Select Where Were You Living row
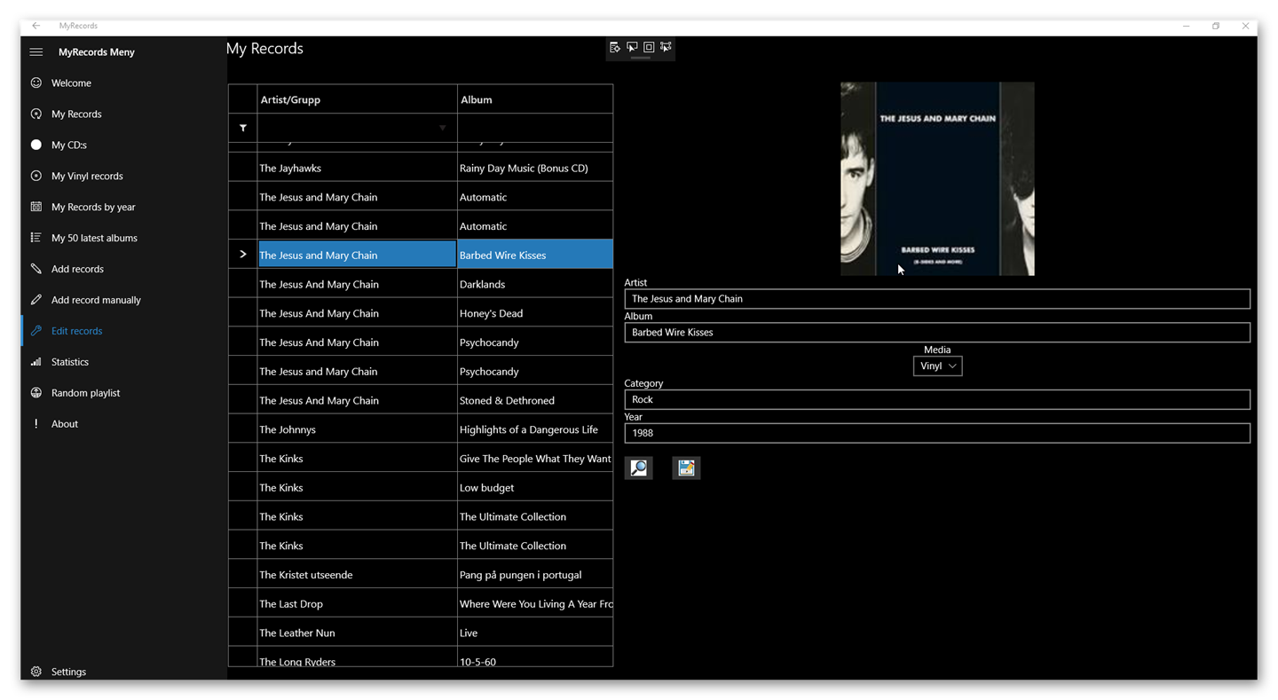Image resolution: width=1278 pixels, height=700 pixels. (x=421, y=604)
